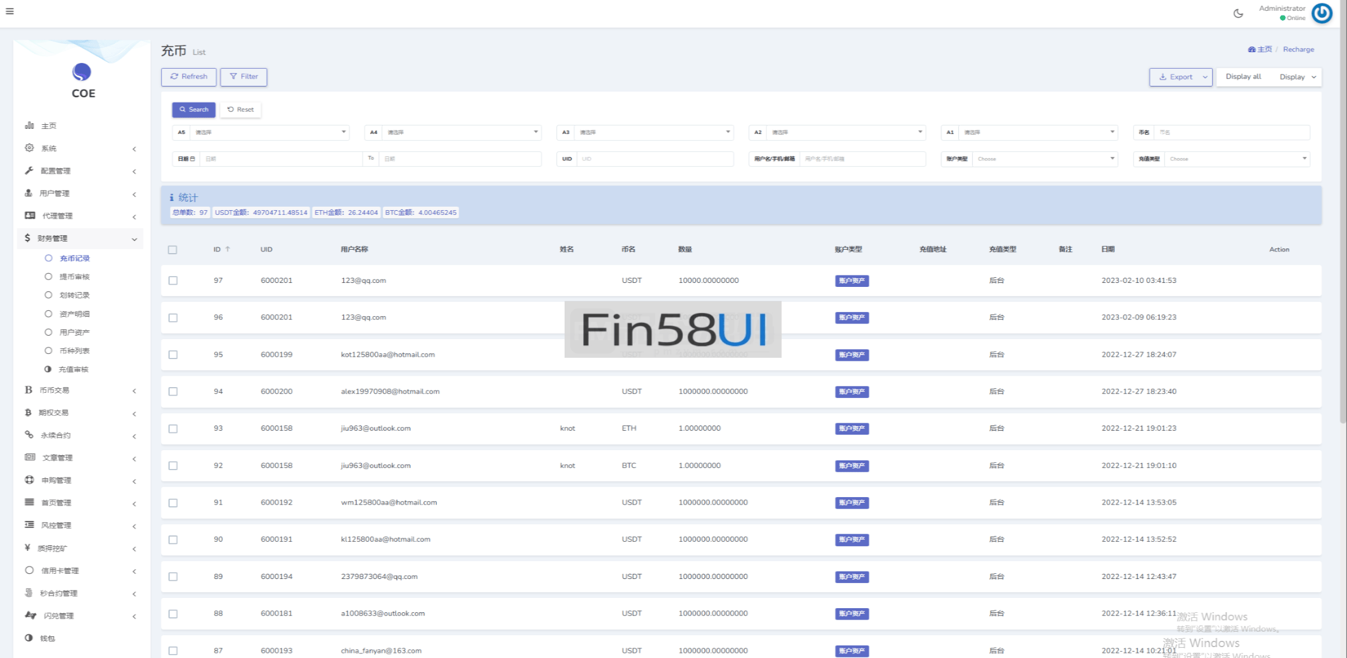
Task: Click the Administrator power avatar icon
Action: [1322, 13]
